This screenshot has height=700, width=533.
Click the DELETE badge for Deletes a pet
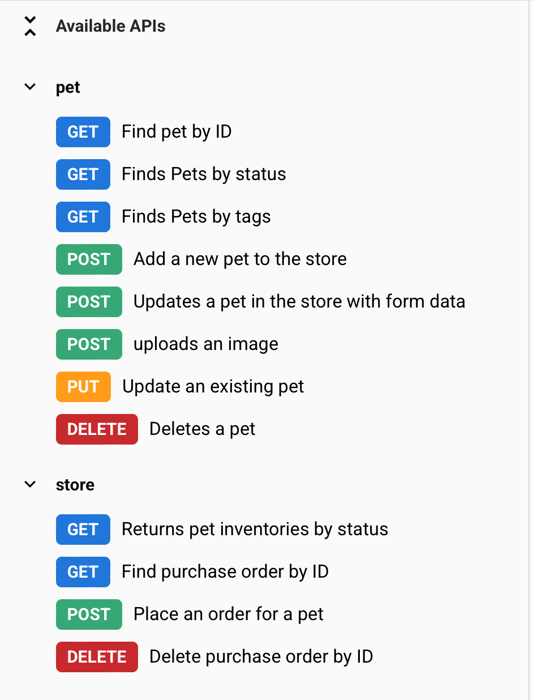(x=96, y=429)
